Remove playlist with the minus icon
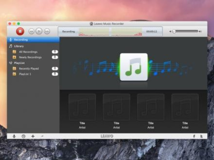Screen dimensions: 214x160 42,136
